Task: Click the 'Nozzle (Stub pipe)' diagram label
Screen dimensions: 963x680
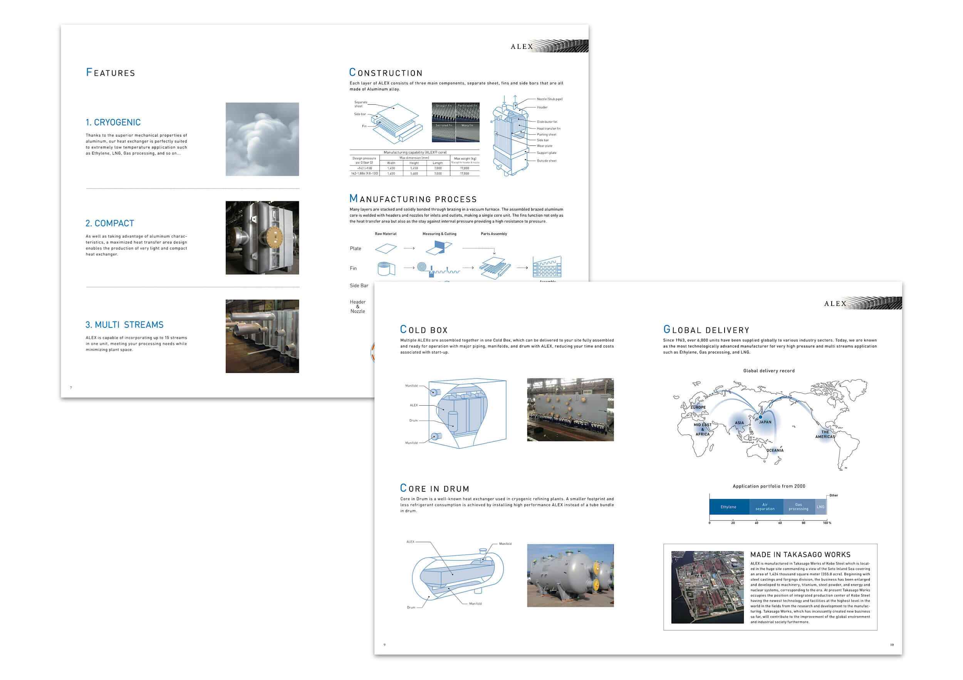Action: coord(549,99)
